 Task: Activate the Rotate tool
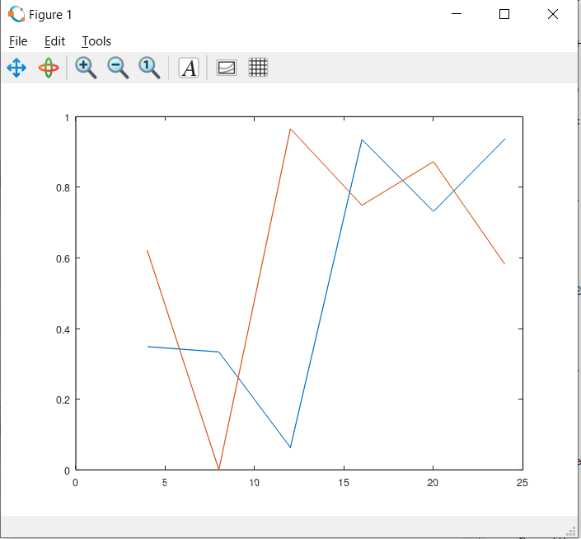coord(49,68)
